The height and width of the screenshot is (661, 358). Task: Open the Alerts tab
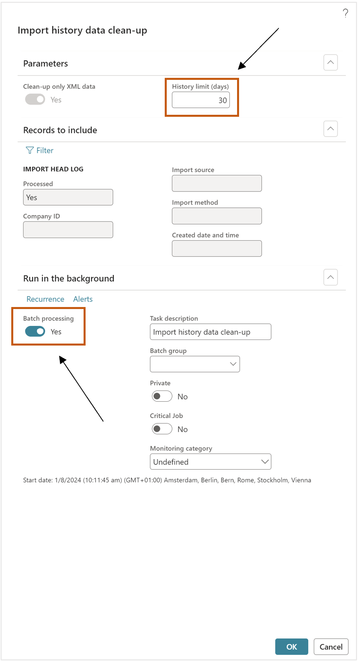point(83,299)
